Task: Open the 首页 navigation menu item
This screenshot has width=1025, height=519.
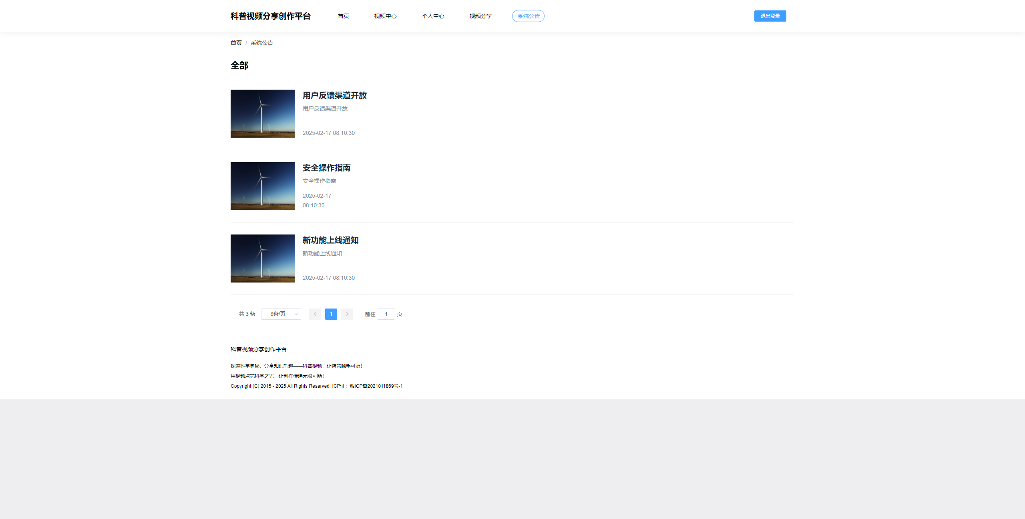Action: pos(344,16)
